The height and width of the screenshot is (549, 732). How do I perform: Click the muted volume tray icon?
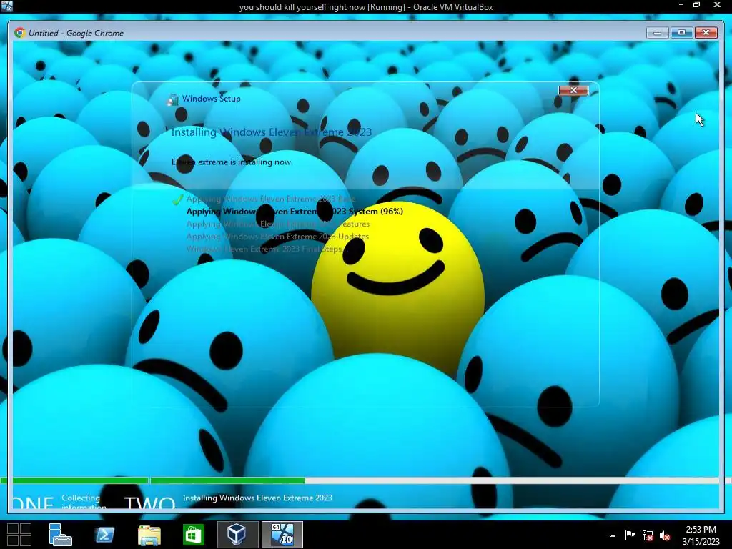pos(664,536)
